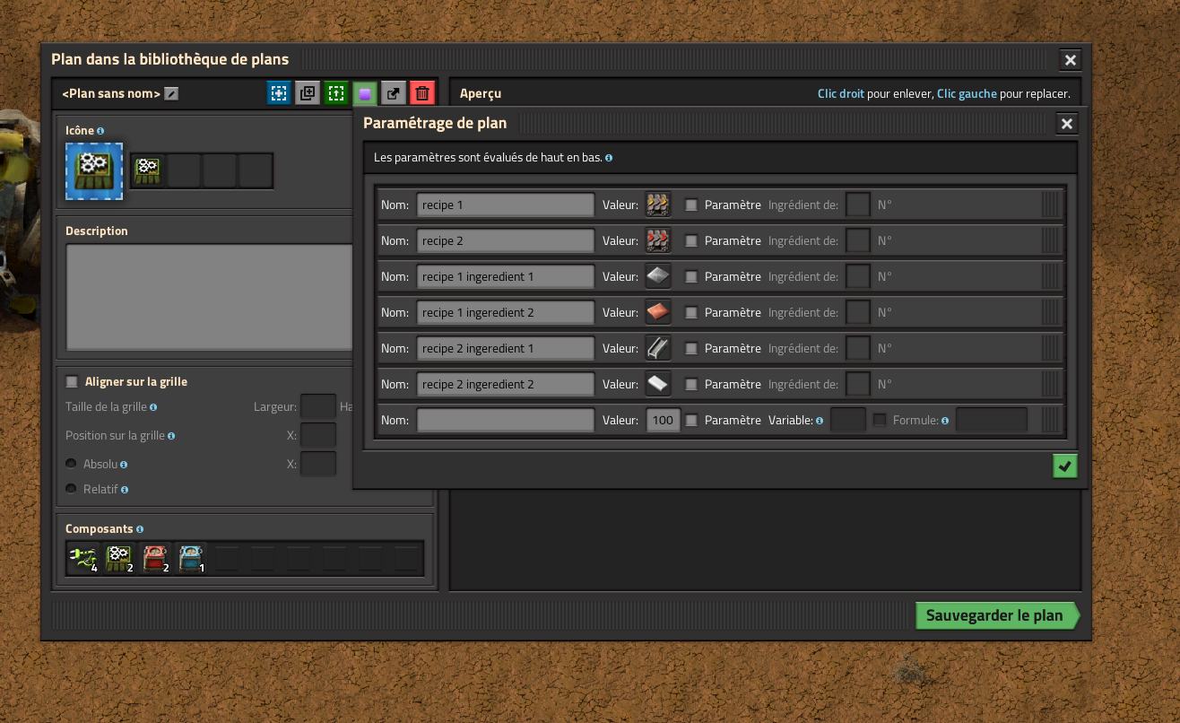Open the main blueprint icon selector
Image resolution: width=1180 pixels, height=723 pixels.
click(x=94, y=170)
